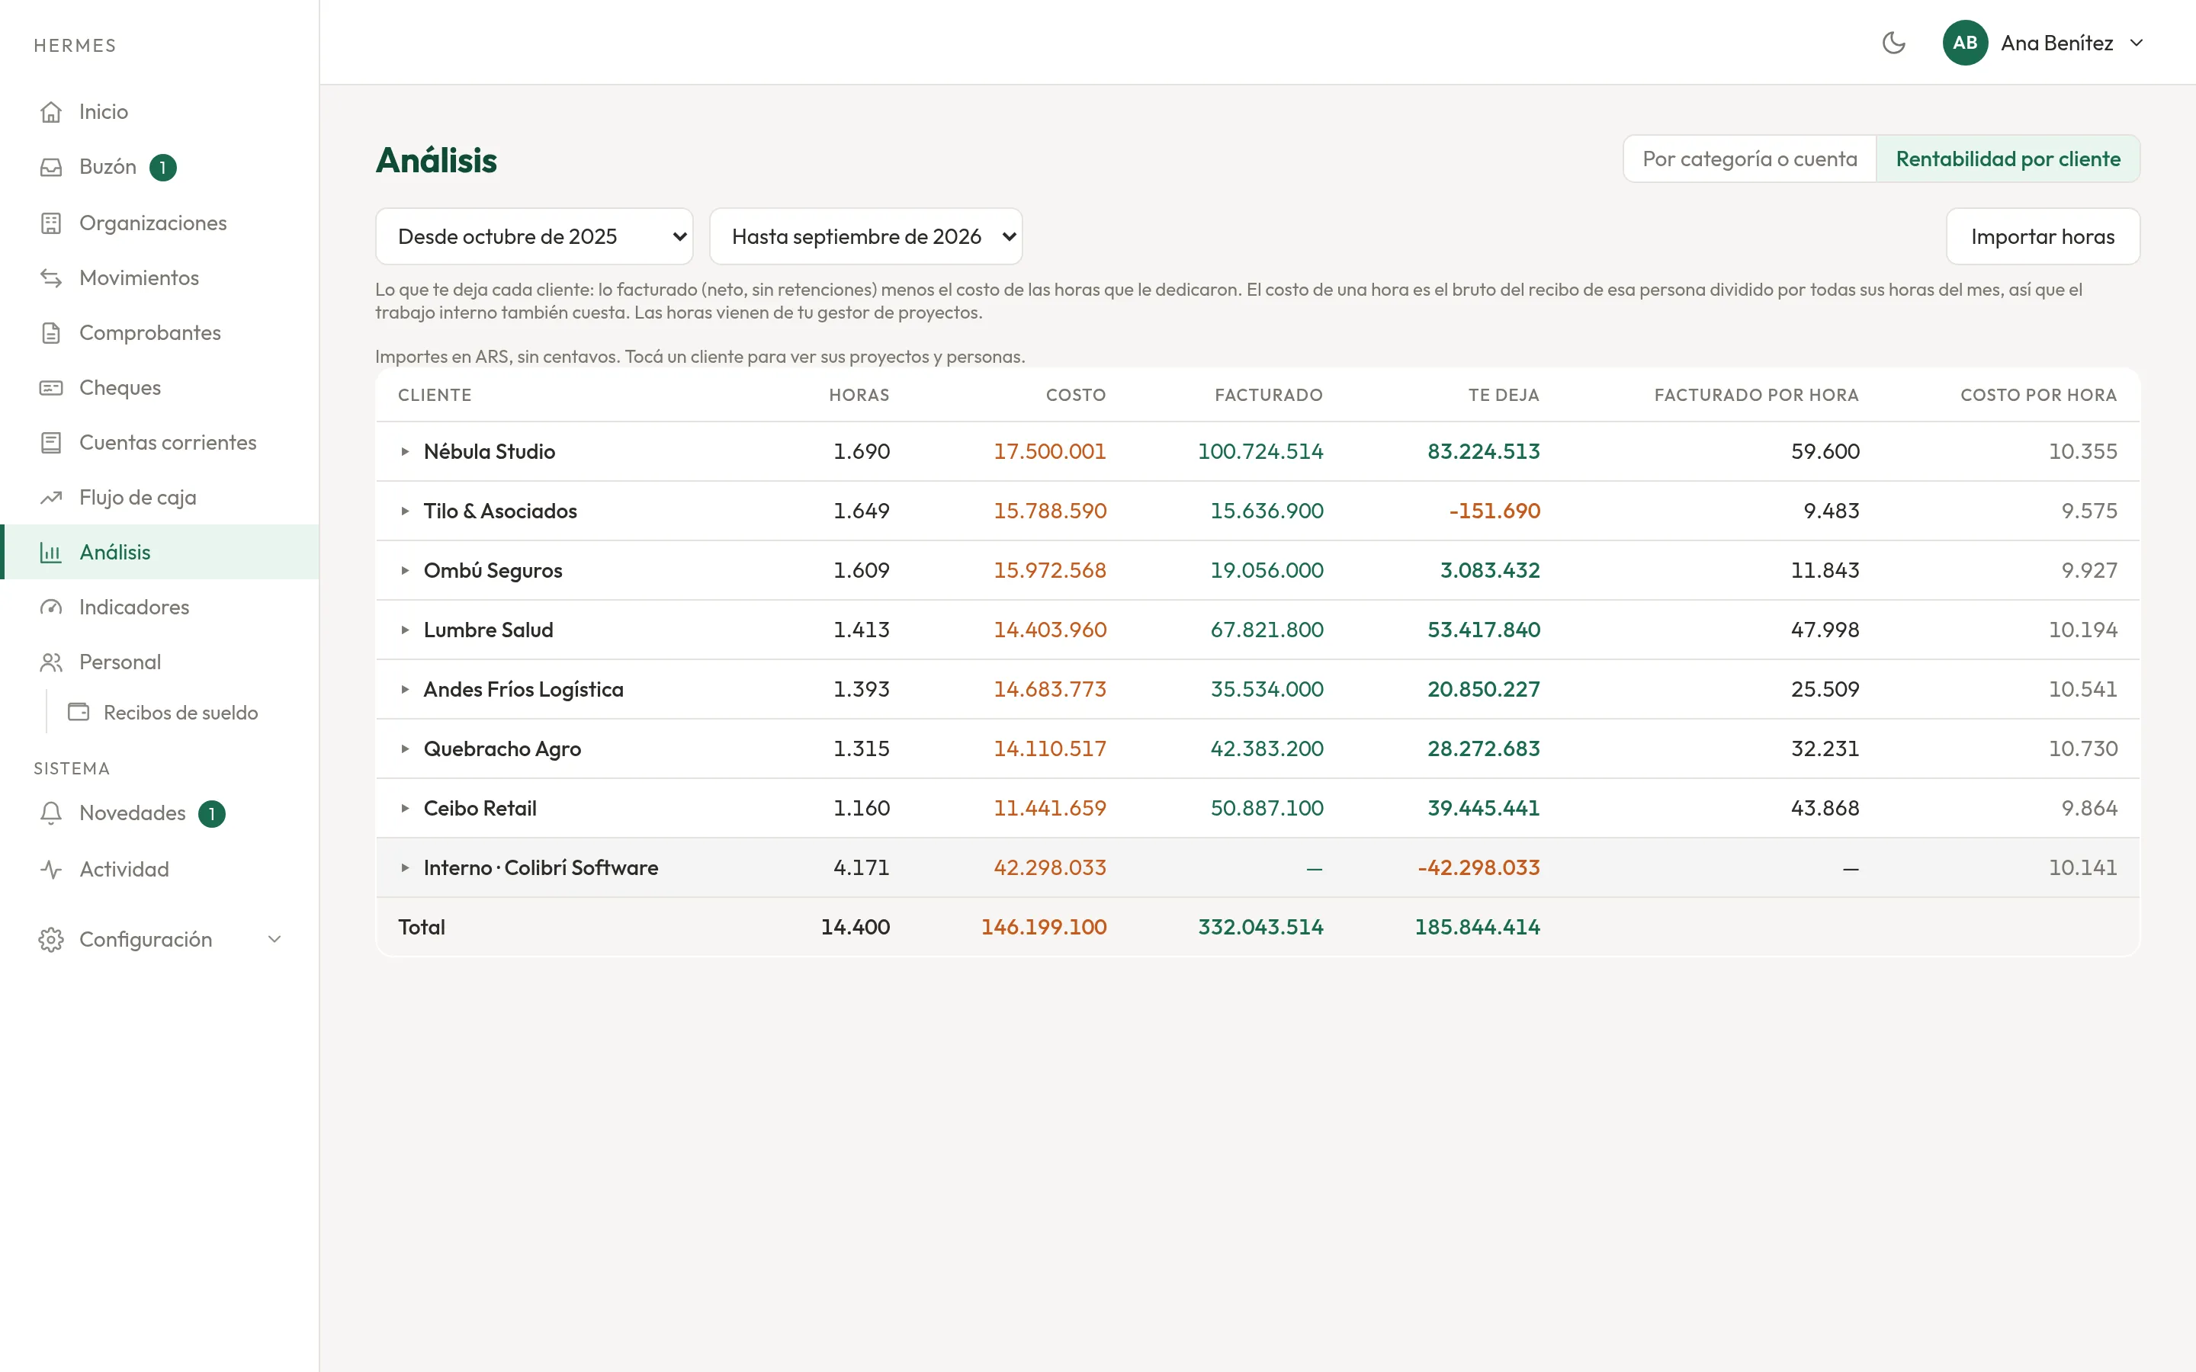2196x1372 pixels.
Task: Click the Organizaciones building icon
Action: point(51,223)
